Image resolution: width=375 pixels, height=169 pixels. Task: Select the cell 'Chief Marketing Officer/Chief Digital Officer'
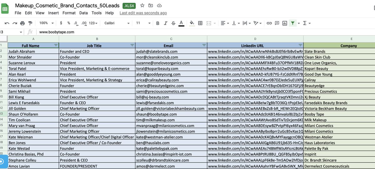(97, 137)
